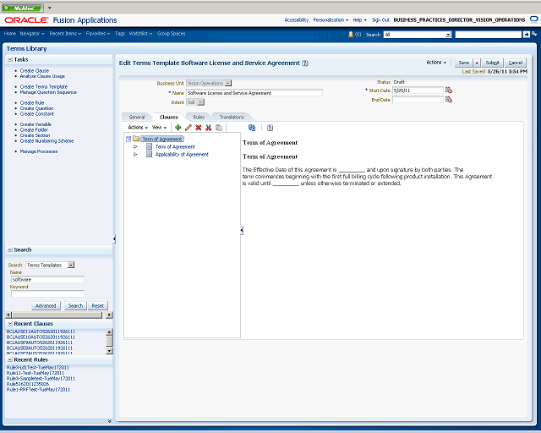The height and width of the screenshot is (433, 541).
Task: Click the scissors Cut icon
Action: point(209,128)
